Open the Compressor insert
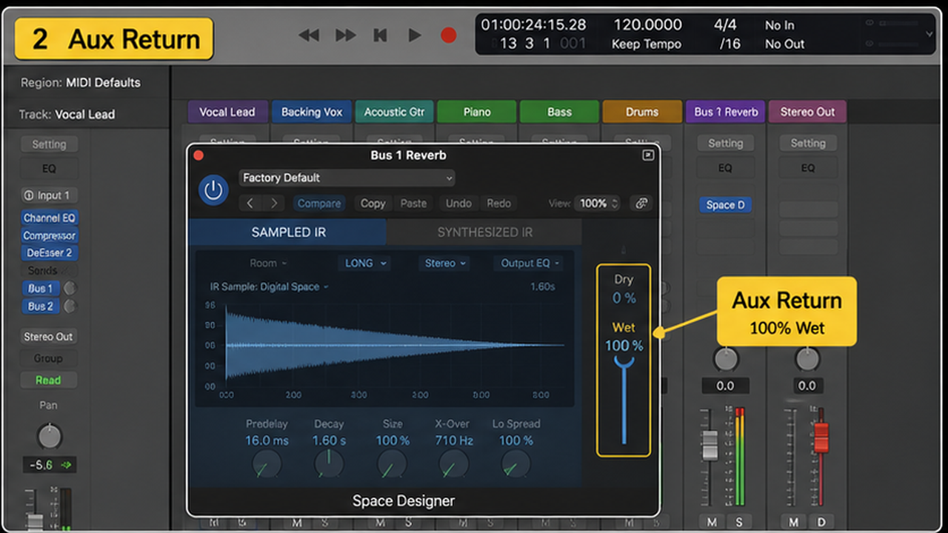Image resolution: width=948 pixels, height=533 pixels. [x=49, y=235]
